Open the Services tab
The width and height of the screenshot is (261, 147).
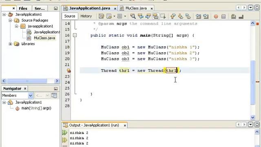click(x=40, y=8)
